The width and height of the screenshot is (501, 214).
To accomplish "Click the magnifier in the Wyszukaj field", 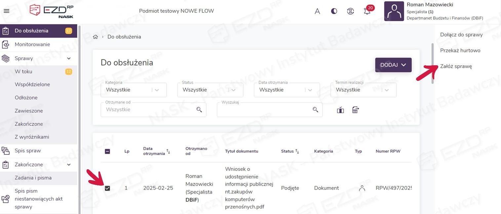I will [315, 110].
